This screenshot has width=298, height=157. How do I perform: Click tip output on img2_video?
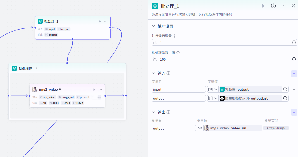[43, 103]
